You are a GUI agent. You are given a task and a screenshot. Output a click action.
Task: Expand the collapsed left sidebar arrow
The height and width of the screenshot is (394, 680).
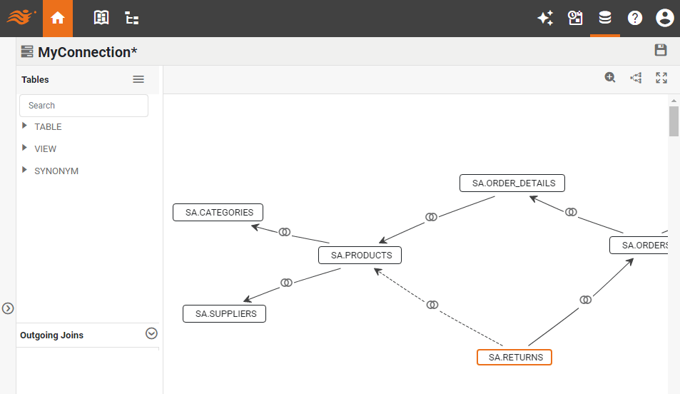pyautogui.click(x=8, y=308)
